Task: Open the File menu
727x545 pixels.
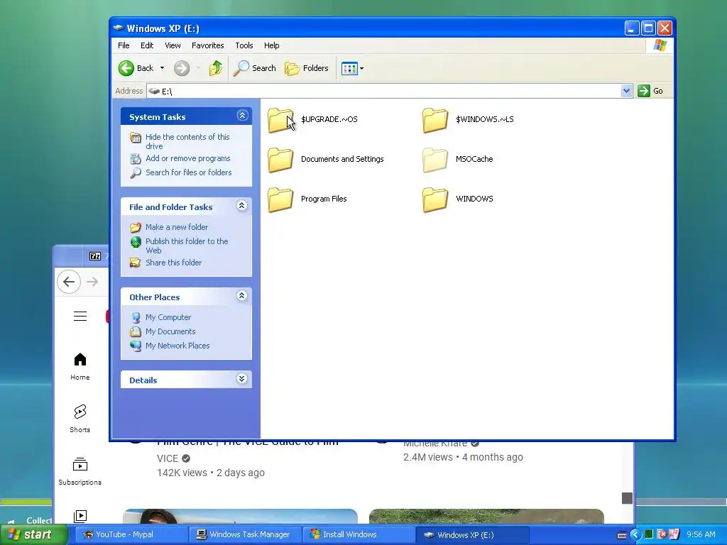Action: click(x=124, y=45)
